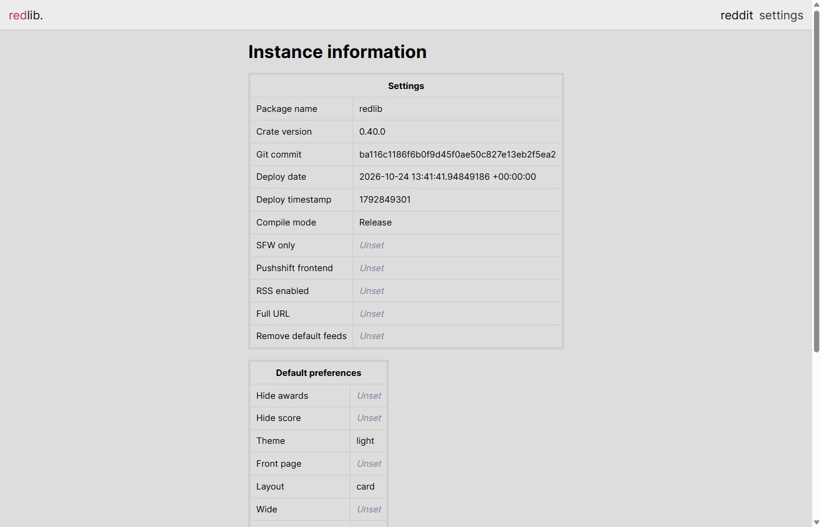The height and width of the screenshot is (527, 821).
Task: Click the Pushshift frontend label
Action: tap(294, 268)
